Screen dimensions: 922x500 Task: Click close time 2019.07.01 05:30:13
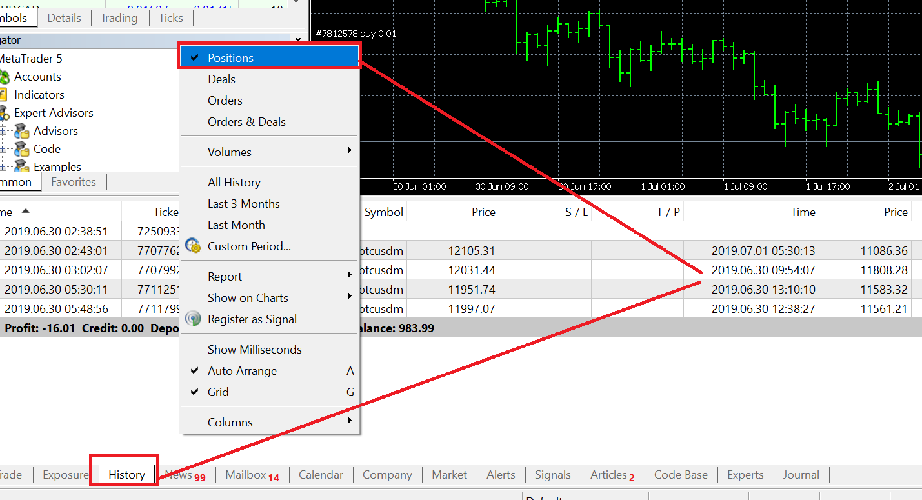[763, 250]
